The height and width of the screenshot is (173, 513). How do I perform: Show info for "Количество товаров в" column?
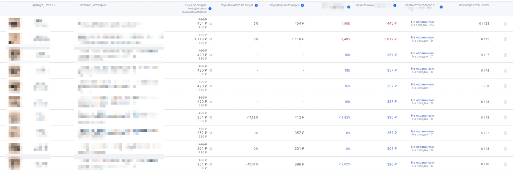tap(441, 7)
